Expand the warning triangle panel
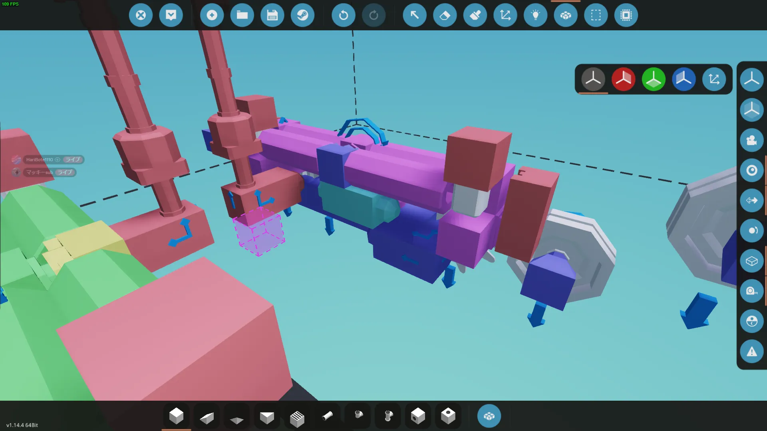 click(751, 352)
